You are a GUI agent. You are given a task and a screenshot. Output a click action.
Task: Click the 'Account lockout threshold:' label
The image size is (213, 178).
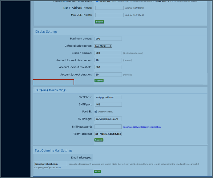pos(75,67)
